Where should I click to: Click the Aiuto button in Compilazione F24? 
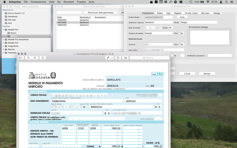[182, 17]
